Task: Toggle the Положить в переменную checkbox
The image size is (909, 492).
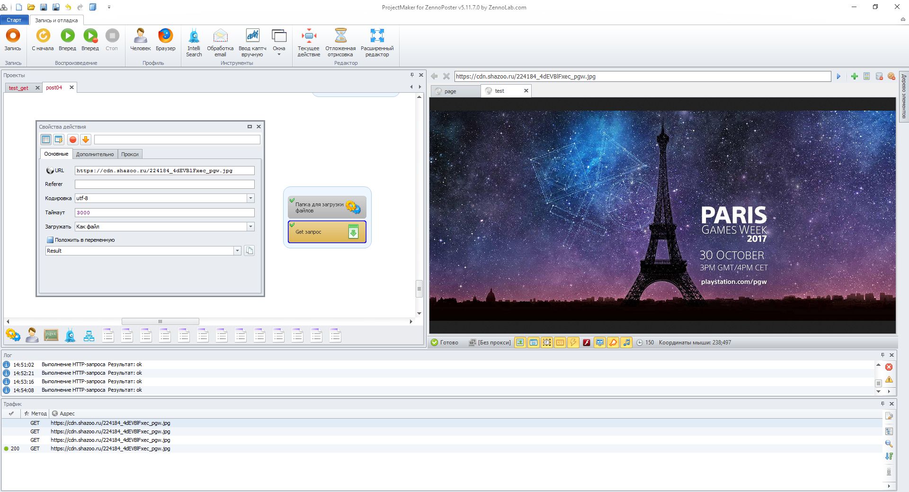Action: pyautogui.click(x=50, y=240)
